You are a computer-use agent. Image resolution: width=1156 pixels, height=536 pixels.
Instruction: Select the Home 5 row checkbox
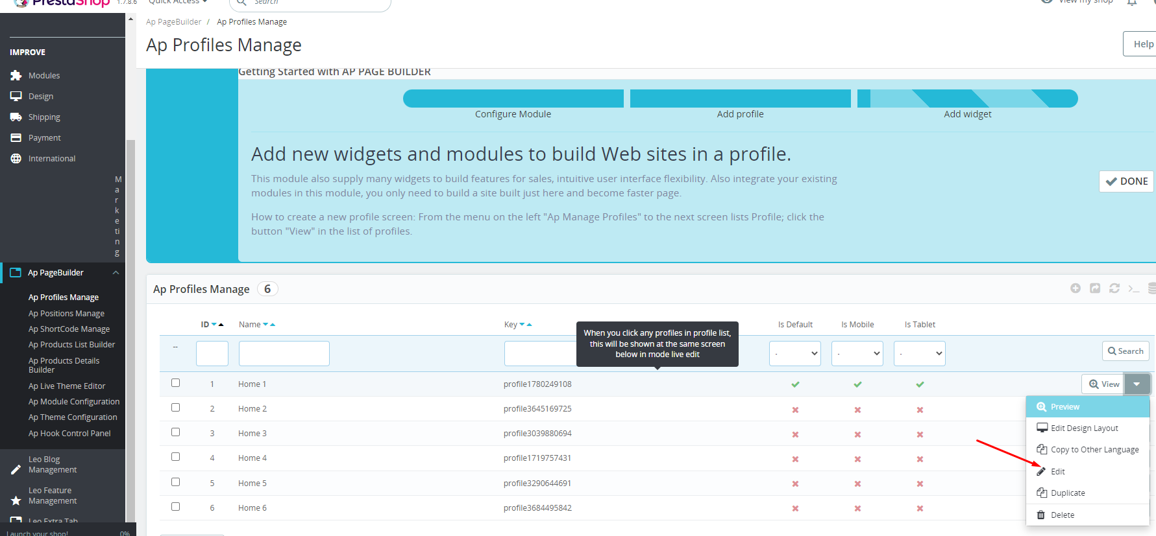[175, 482]
